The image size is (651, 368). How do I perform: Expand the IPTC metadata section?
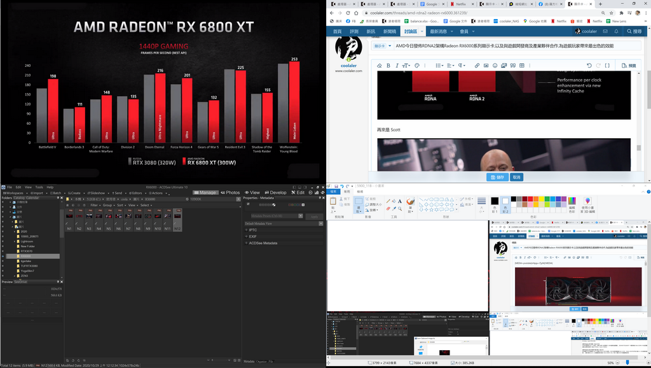coord(246,230)
